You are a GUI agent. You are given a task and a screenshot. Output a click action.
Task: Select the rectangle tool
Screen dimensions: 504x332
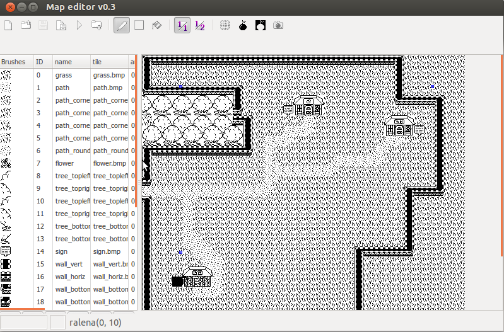point(139,26)
